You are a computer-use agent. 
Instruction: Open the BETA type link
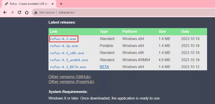(104, 67)
